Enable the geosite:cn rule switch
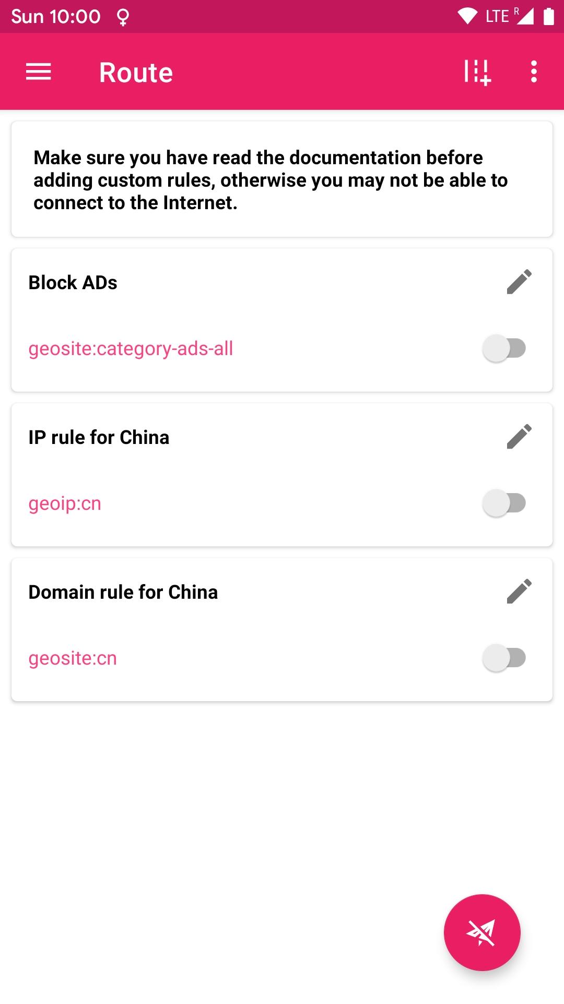Screen dimensions: 564x1004 (x=504, y=658)
